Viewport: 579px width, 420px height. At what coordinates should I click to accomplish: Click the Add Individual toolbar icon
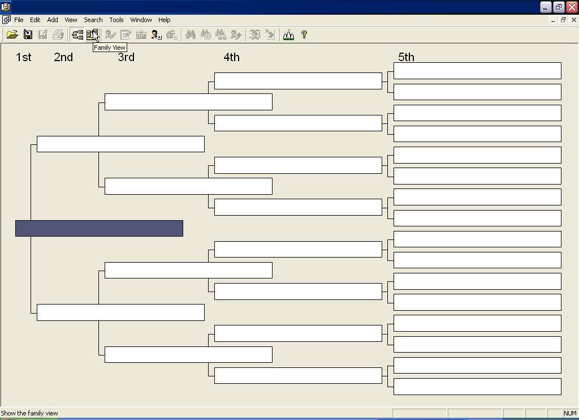pyautogui.click(x=156, y=35)
